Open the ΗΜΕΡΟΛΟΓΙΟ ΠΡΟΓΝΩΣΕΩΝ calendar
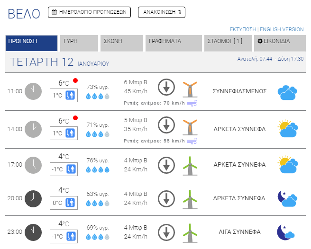Image resolution: width=311 pixels, height=249 pixels. (89, 13)
